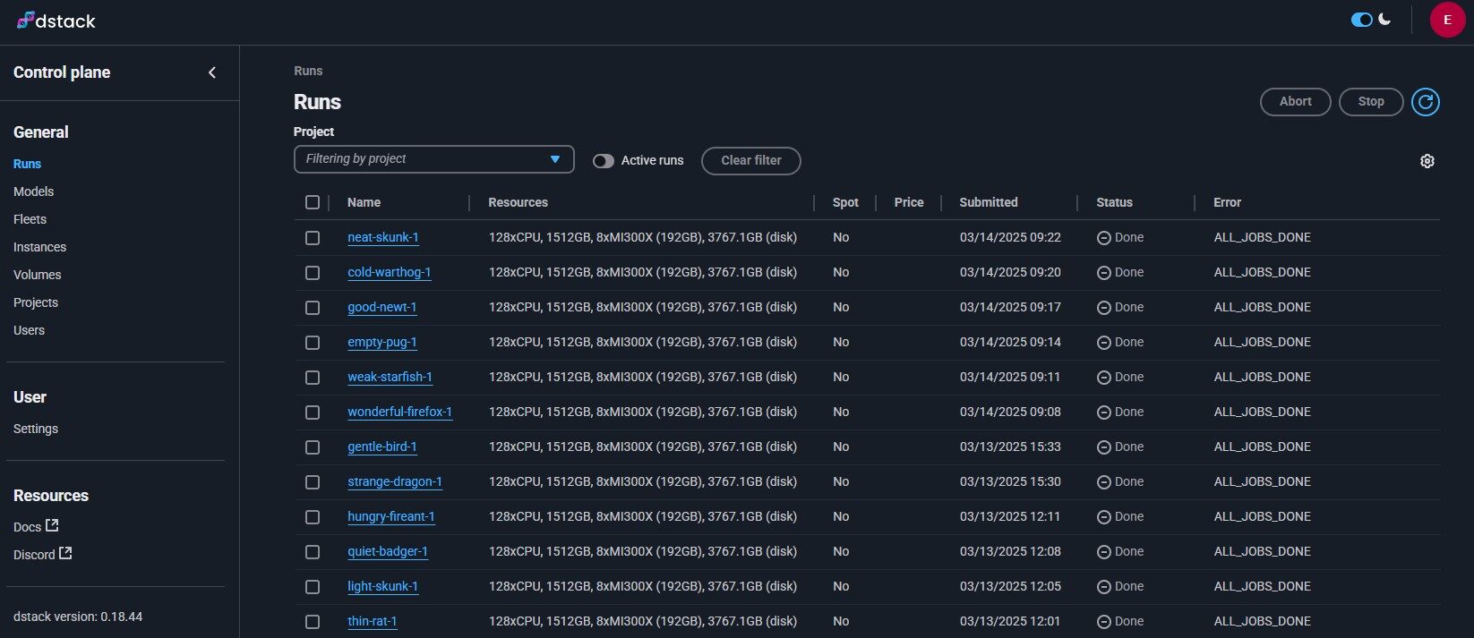Click the Runs breadcrumb
The image size is (1474, 638).
308,71
